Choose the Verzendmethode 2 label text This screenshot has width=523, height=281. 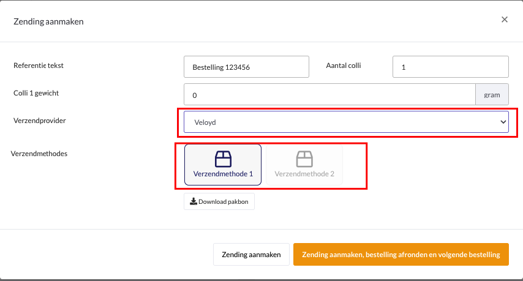pyautogui.click(x=304, y=174)
